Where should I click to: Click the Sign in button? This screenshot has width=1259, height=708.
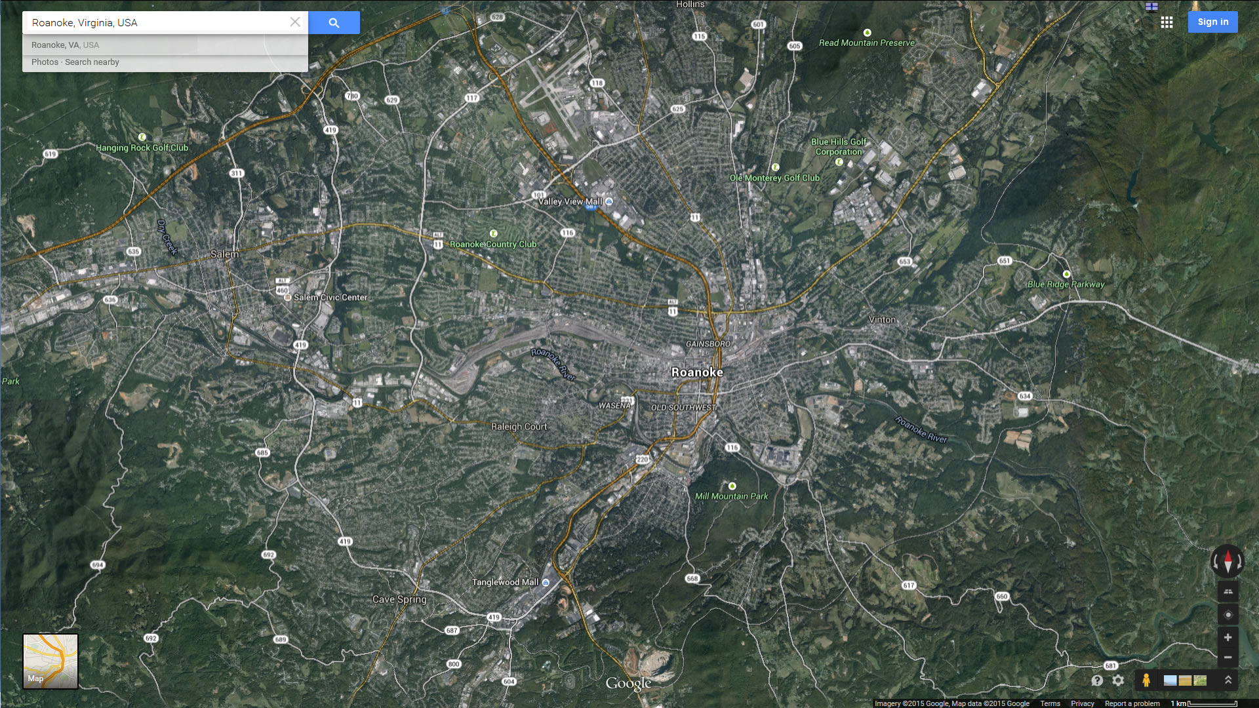(x=1212, y=22)
